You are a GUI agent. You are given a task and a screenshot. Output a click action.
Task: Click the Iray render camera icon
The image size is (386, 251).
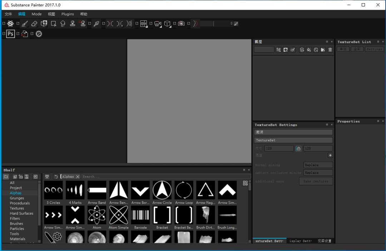[x=182, y=24]
